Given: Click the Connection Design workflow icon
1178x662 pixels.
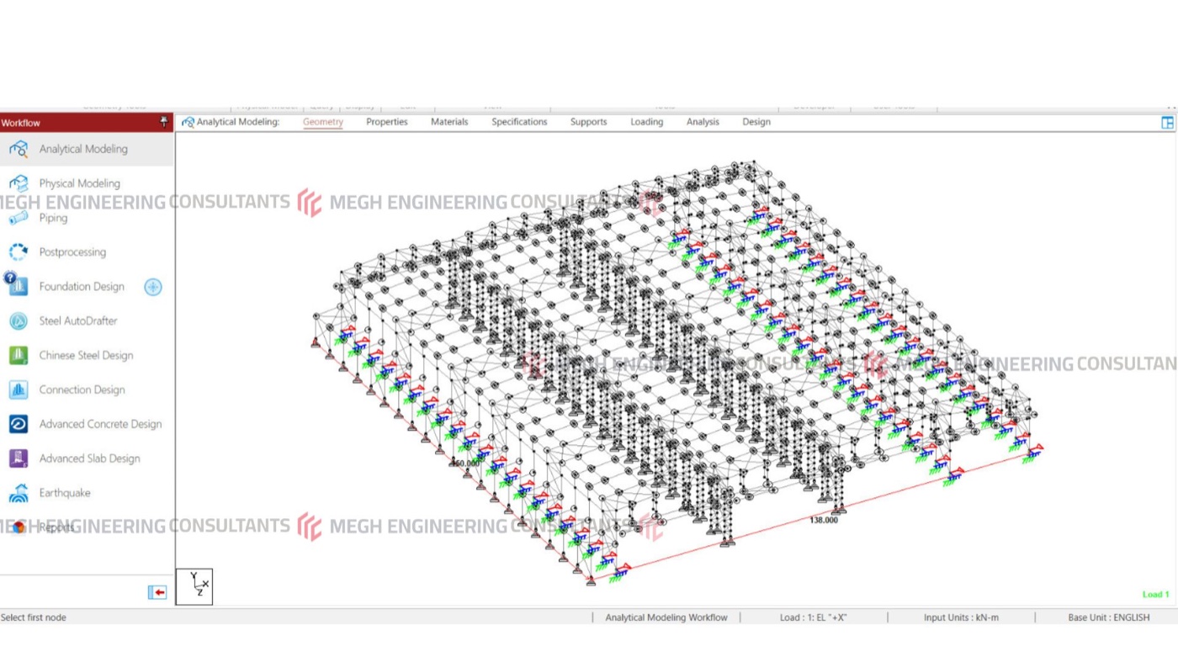Looking at the screenshot, I should (19, 390).
